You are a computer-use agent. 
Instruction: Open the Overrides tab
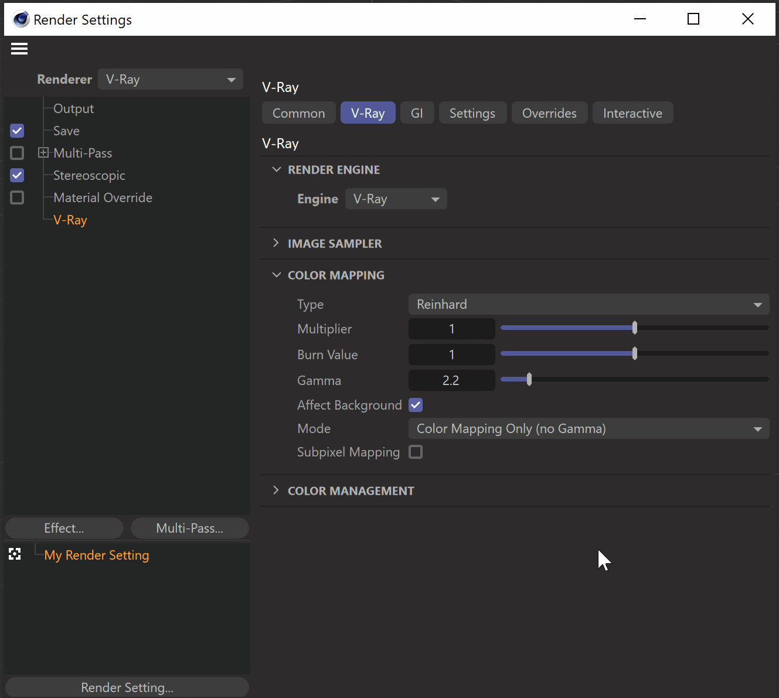[x=549, y=113]
